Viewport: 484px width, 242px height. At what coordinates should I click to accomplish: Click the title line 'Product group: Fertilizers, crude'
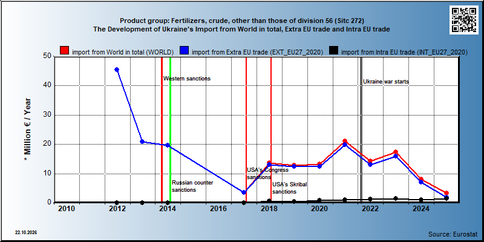click(x=242, y=21)
